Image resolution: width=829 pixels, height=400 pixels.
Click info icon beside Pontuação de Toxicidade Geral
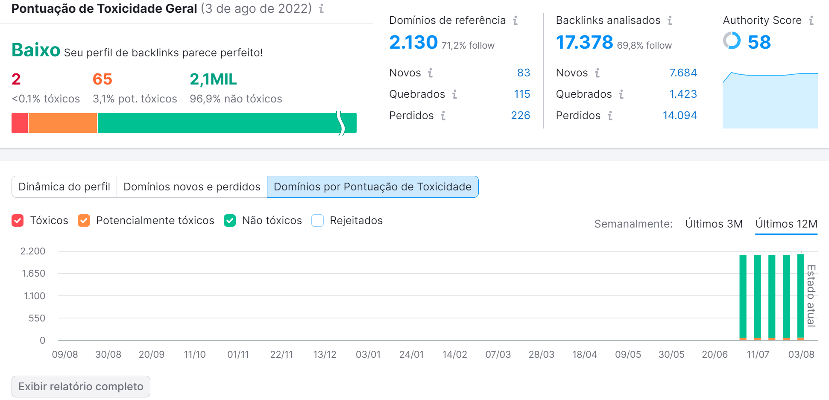321,9
